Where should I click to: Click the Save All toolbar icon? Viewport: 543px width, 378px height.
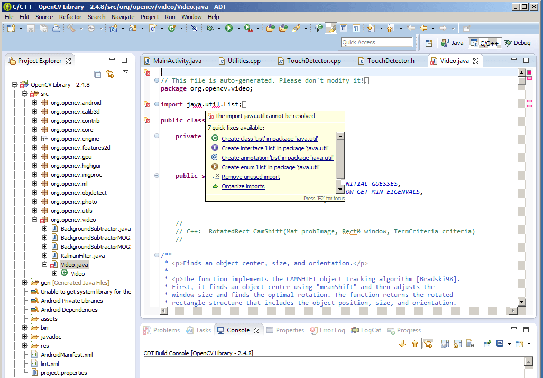coord(43,29)
